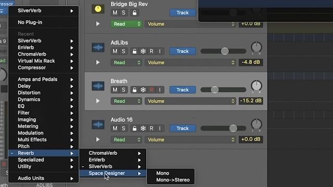The width and height of the screenshot is (333, 187).
Task: Freeze the Audio 16 track with snowflake
Action: (x=143, y=128)
